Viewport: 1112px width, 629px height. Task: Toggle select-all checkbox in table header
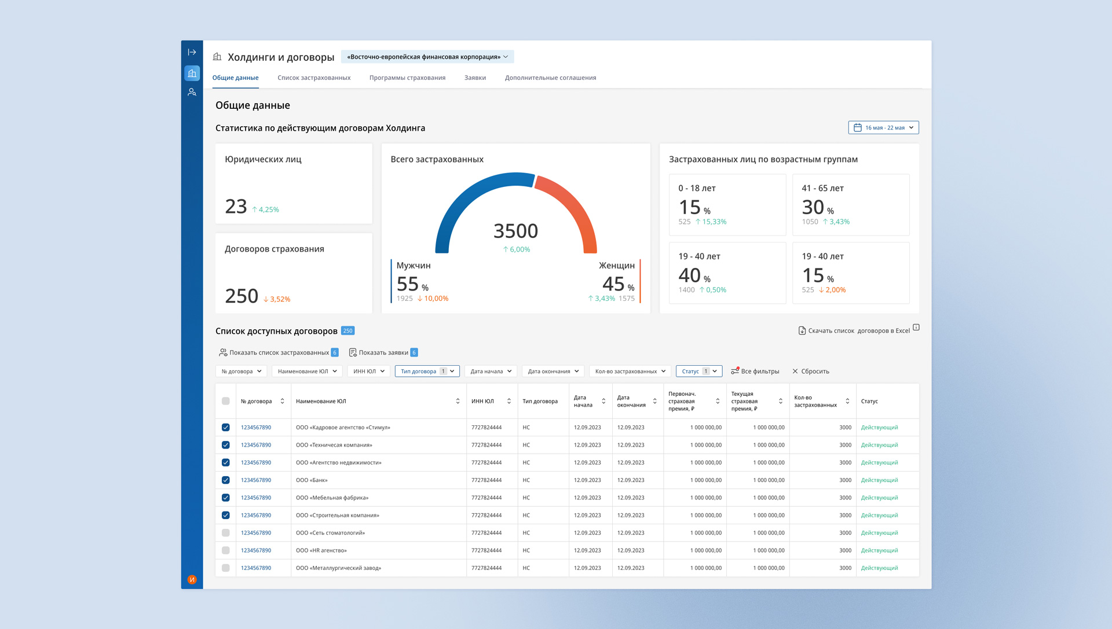[x=226, y=401]
